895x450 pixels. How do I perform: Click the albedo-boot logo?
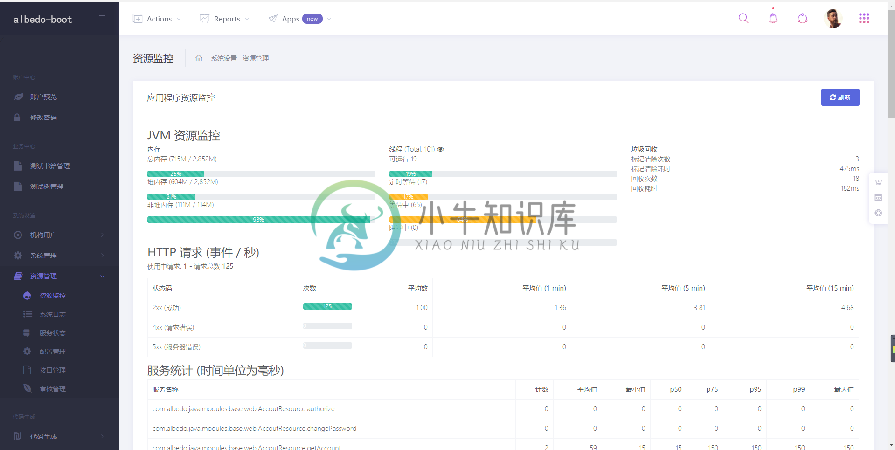coord(43,19)
